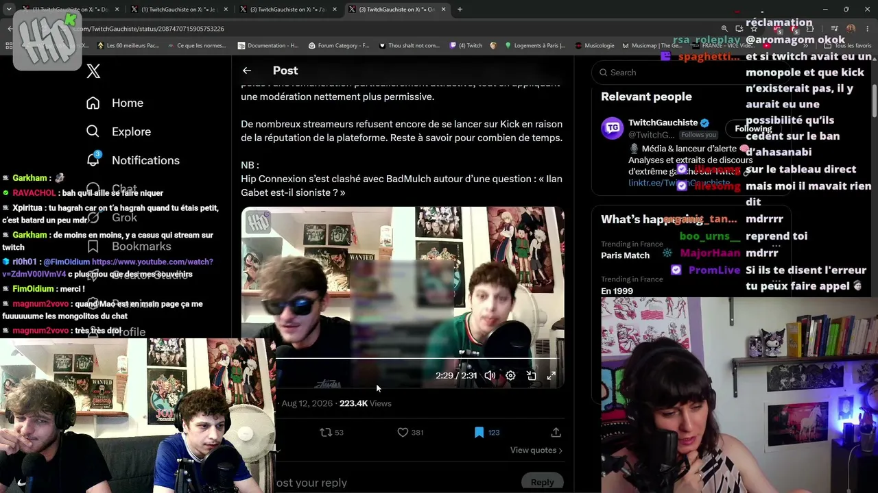The image size is (878, 493).
Task: Click the Aug 12, 2026 post date
Action: [307, 404]
